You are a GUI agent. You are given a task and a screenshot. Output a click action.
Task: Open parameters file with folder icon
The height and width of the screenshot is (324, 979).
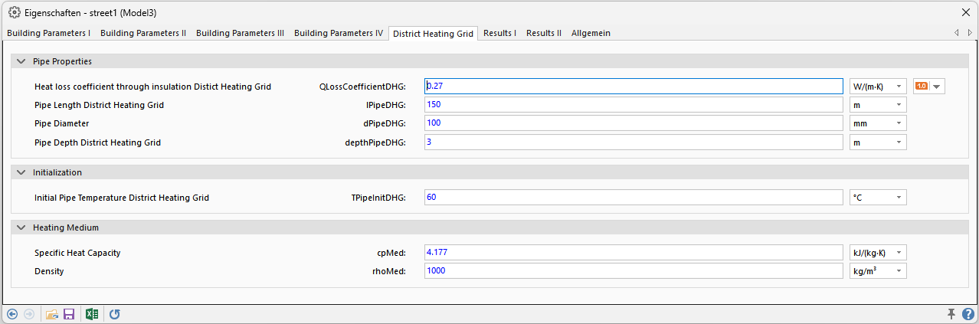pos(52,314)
